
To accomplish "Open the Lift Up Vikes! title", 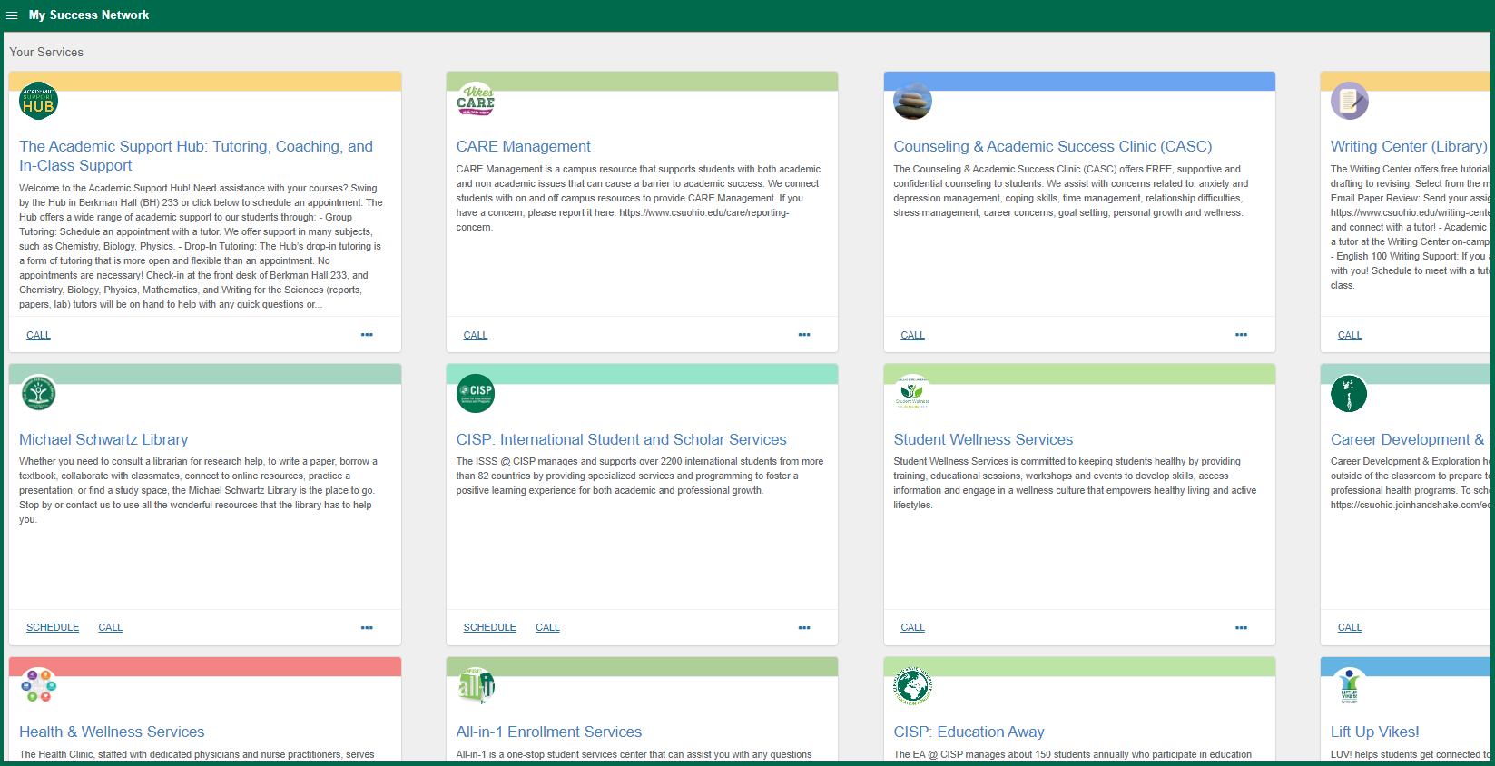I will [1374, 732].
